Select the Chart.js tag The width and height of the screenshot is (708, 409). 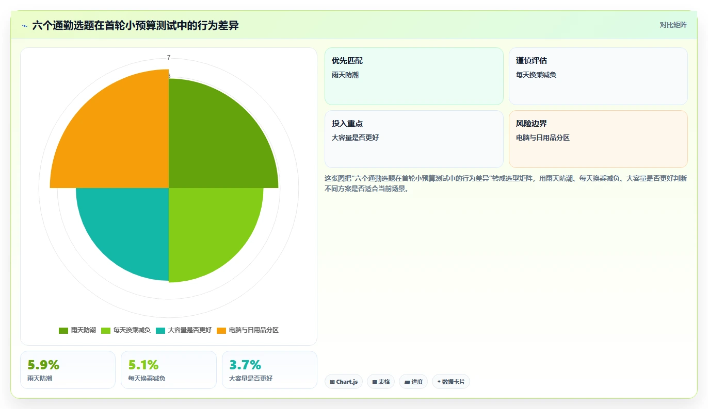coord(344,382)
